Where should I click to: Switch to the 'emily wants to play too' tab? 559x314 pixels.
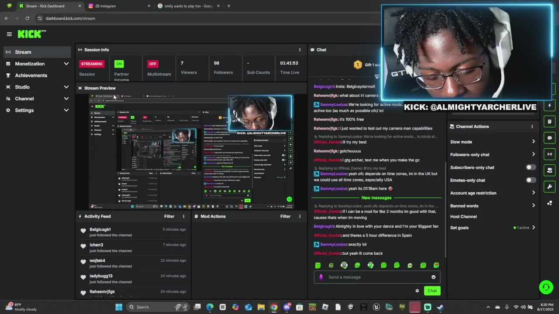(x=189, y=6)
